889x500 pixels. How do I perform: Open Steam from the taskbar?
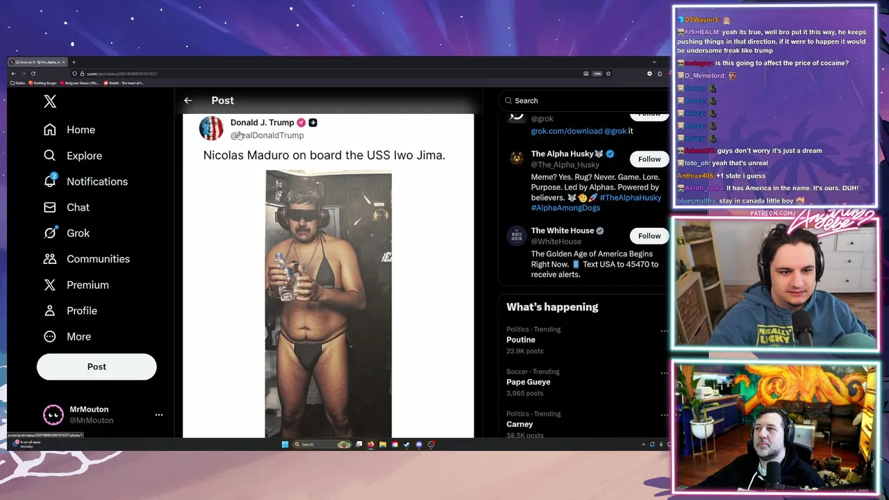(x=406, y=444)
